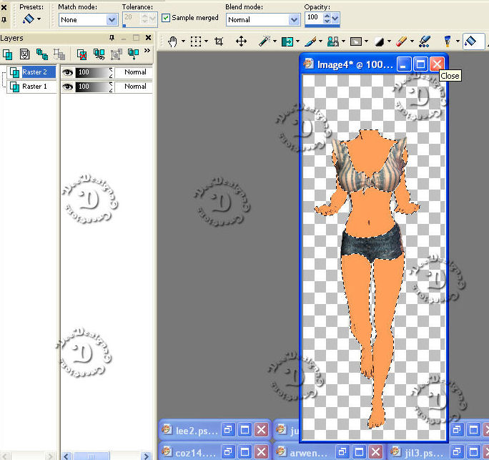Select the Move tool
This screenshot has height=460, width=489.
click(x=241, y=41)
